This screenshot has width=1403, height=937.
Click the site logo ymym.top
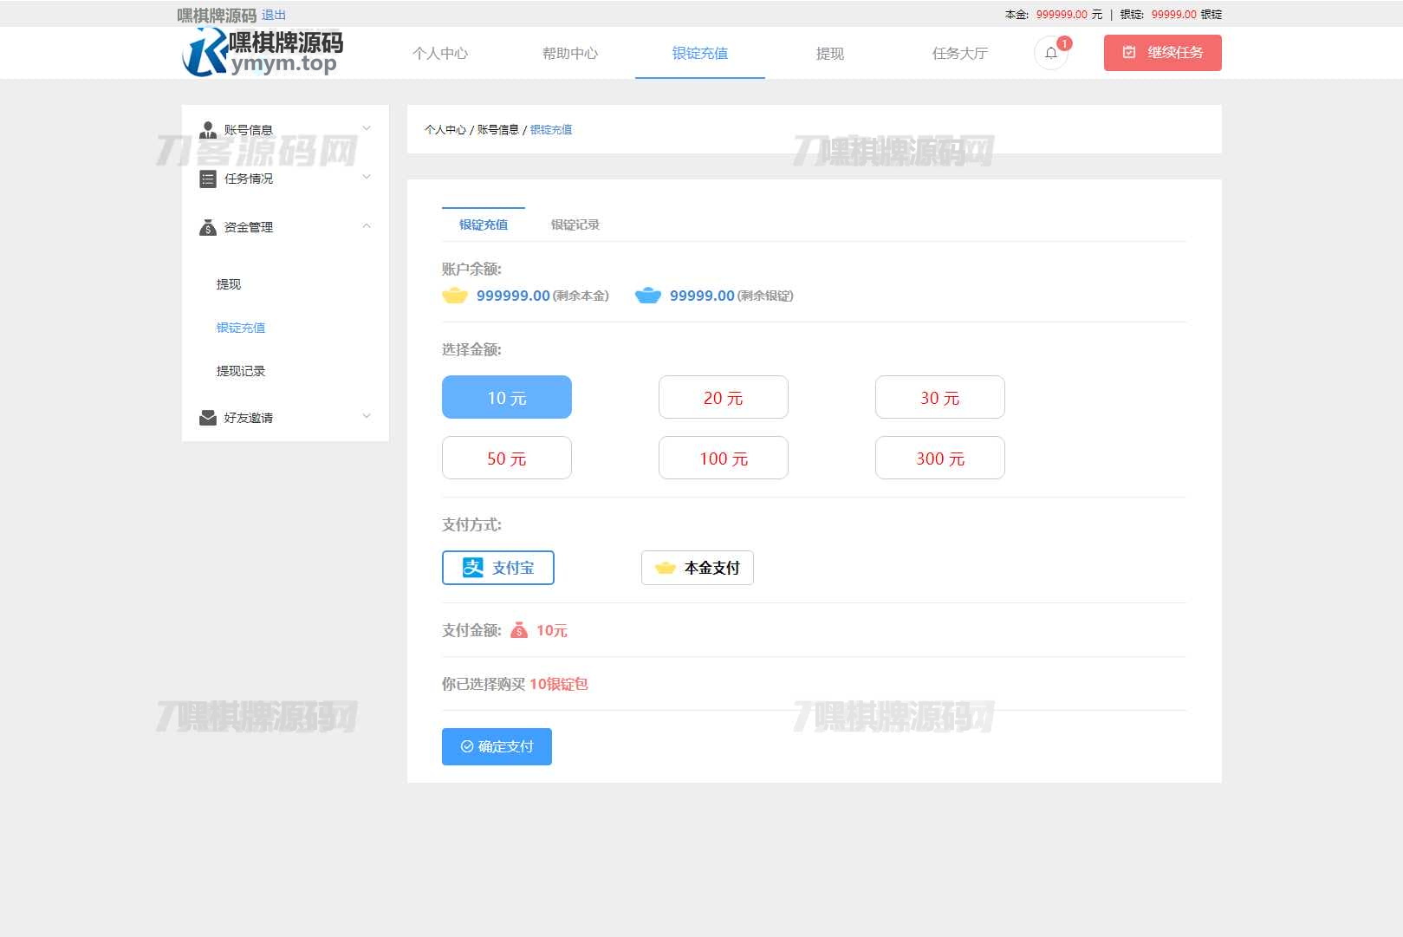coord(263,53)
